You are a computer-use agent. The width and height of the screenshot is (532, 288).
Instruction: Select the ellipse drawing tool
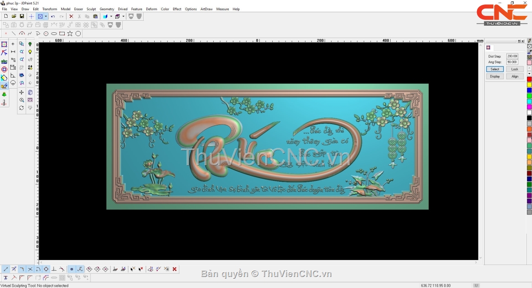click(x=54, y=34)
